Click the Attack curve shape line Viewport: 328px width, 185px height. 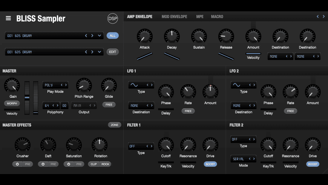[144, 56]
